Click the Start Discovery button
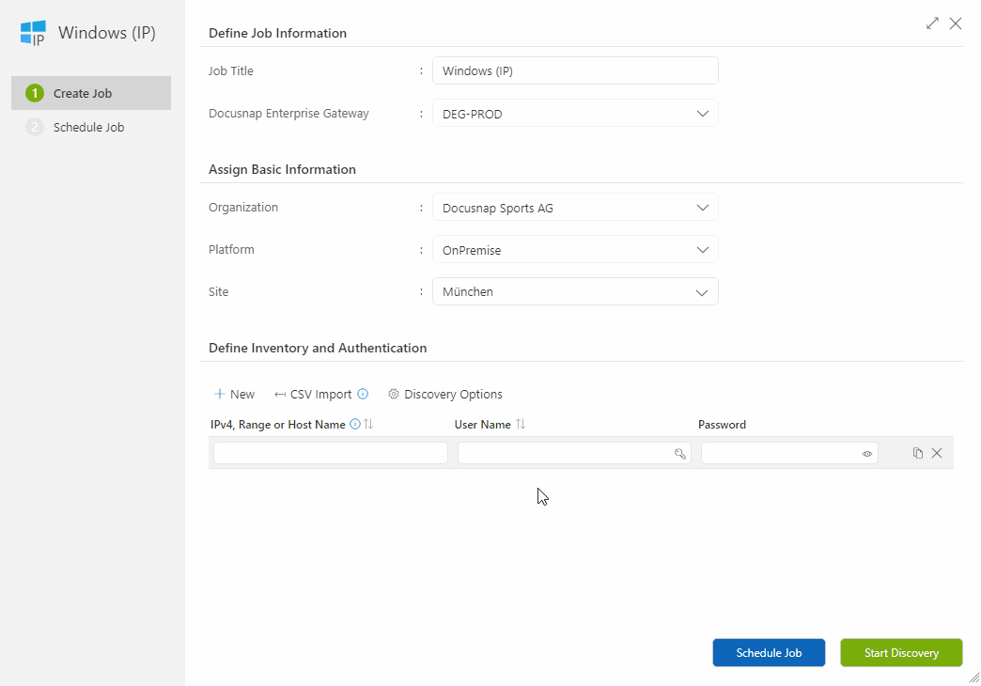Image resolution: width=981 pixels, height=686 pixels. [900, 652]
